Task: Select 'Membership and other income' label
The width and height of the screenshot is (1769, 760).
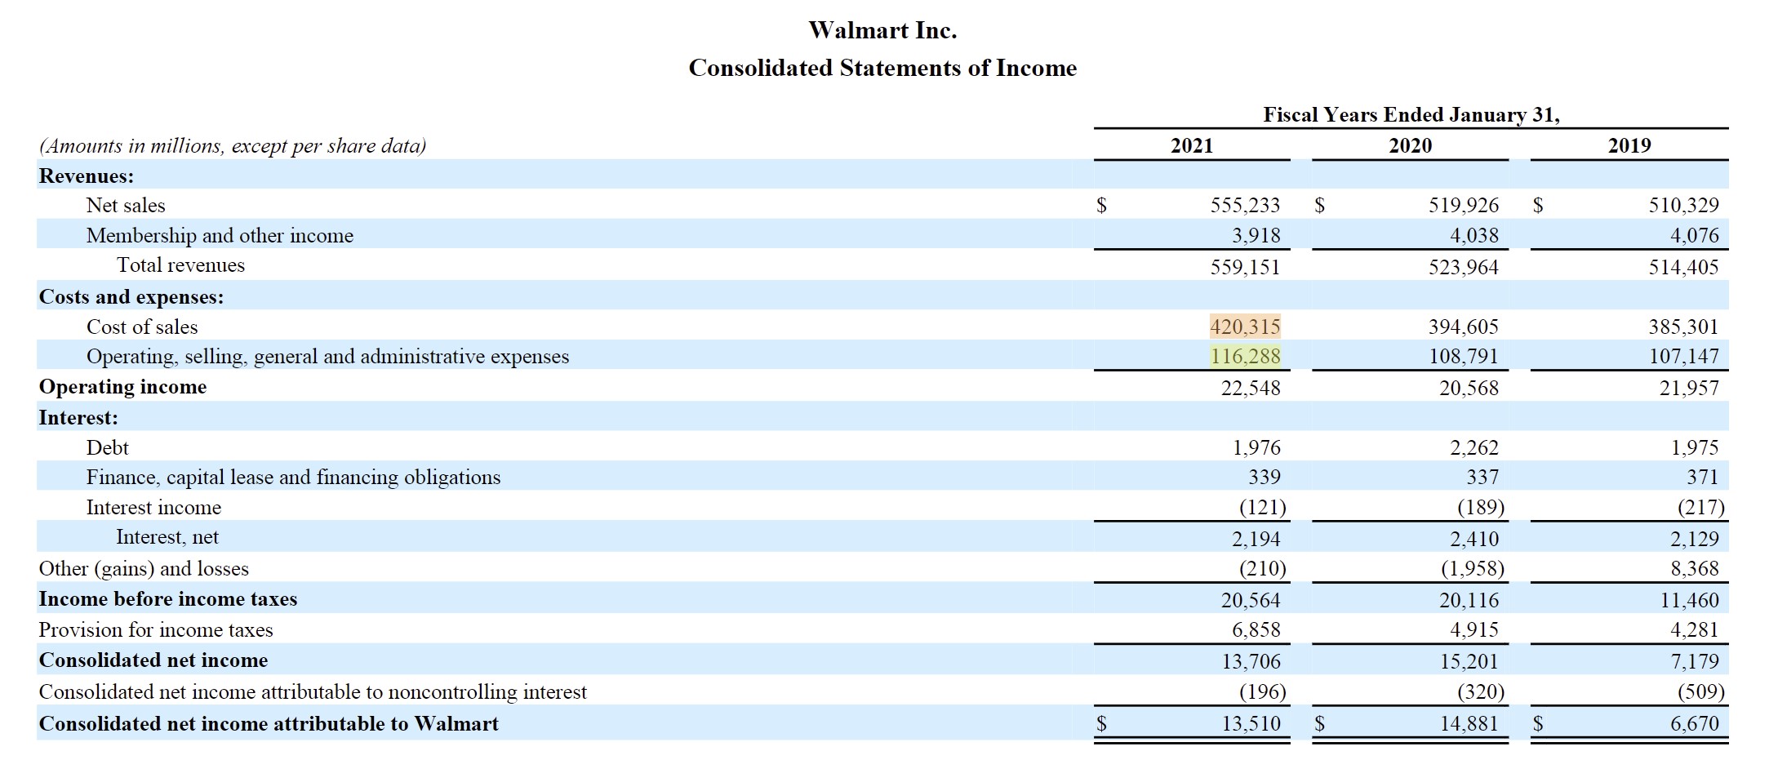Action: pos(220,235)
